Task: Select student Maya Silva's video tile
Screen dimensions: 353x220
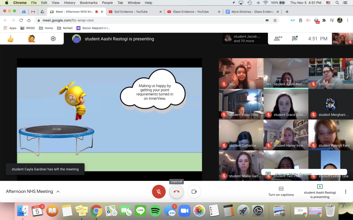Action: point(241,104)
